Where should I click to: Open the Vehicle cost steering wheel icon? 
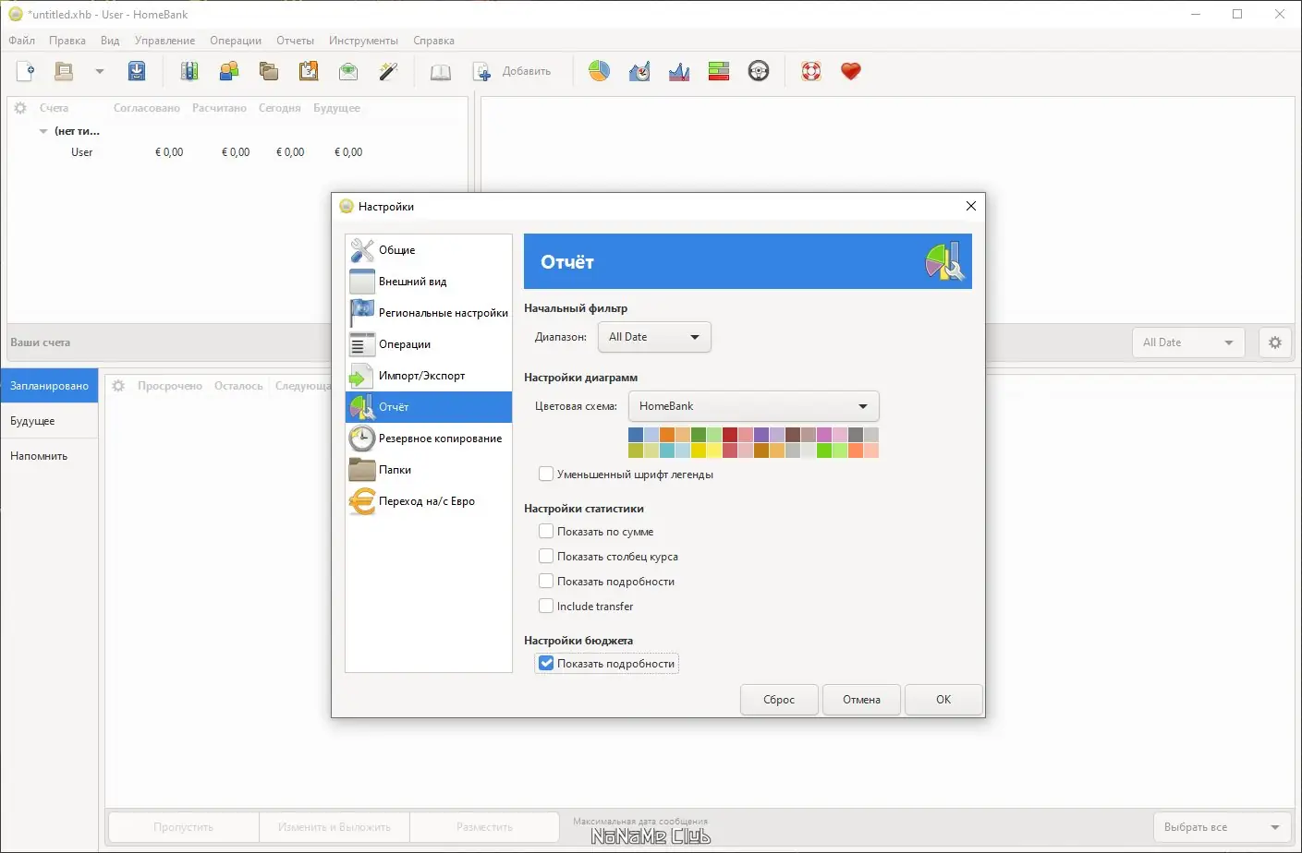point(759,71)
